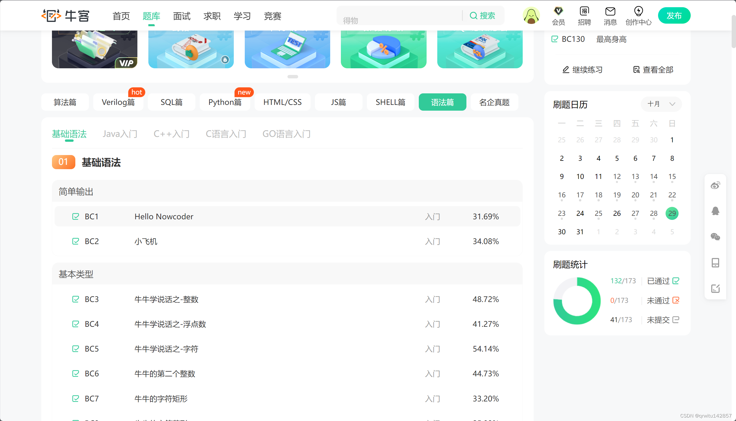Click the Weibo share icon
The height and width of the screenshot is (421, 736).
tap(715, 185)
